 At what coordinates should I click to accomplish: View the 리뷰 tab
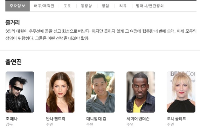[x=123, y=6]
